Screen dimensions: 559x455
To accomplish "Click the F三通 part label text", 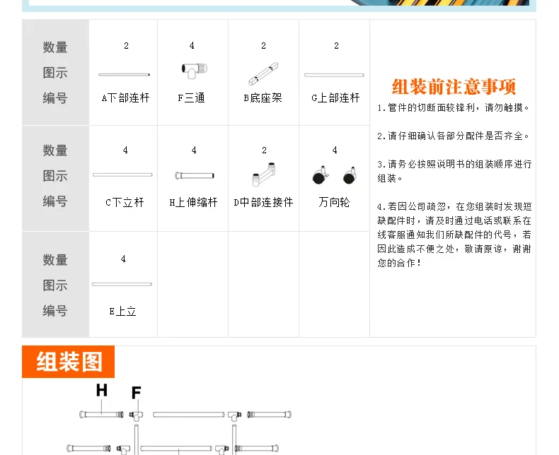I will (192, 98).
